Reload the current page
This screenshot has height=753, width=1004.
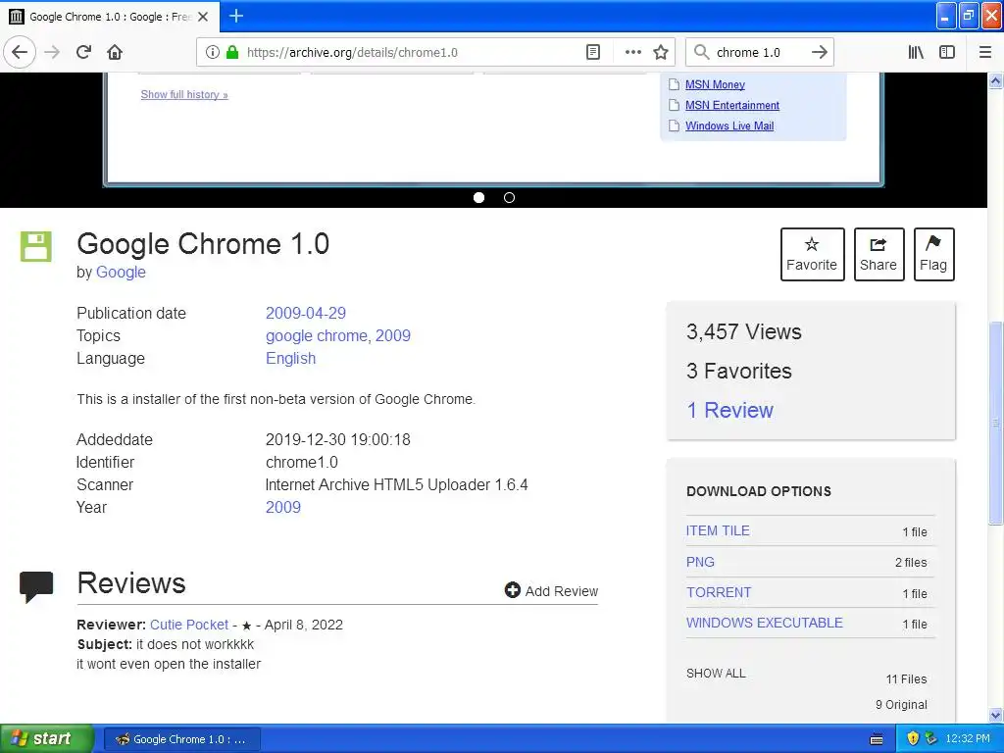pyautogui.click(x=83, y=52)
